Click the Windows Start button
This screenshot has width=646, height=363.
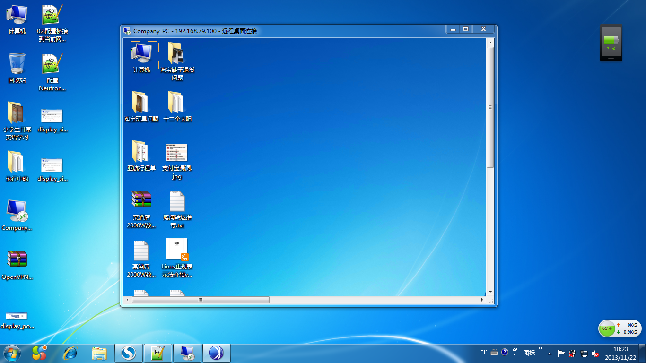pyautogui.click(x=12, y=353)
